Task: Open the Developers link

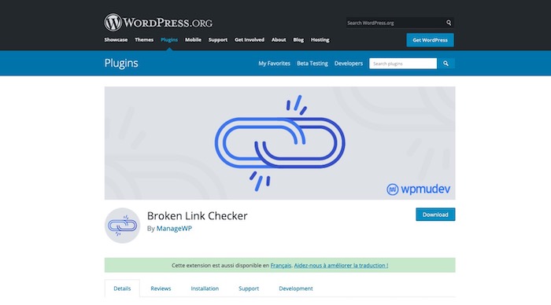Action: (349, 64)
